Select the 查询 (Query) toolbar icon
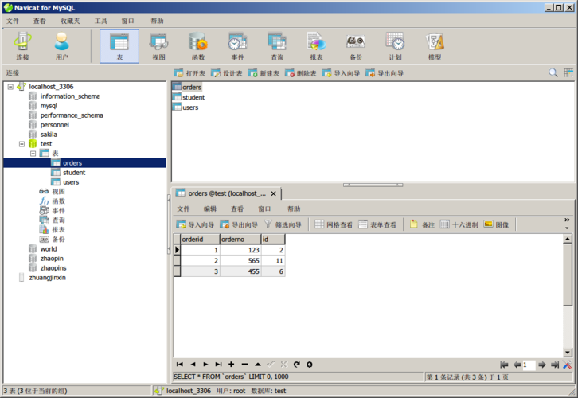The image size is (578, 398). point(277,46)
